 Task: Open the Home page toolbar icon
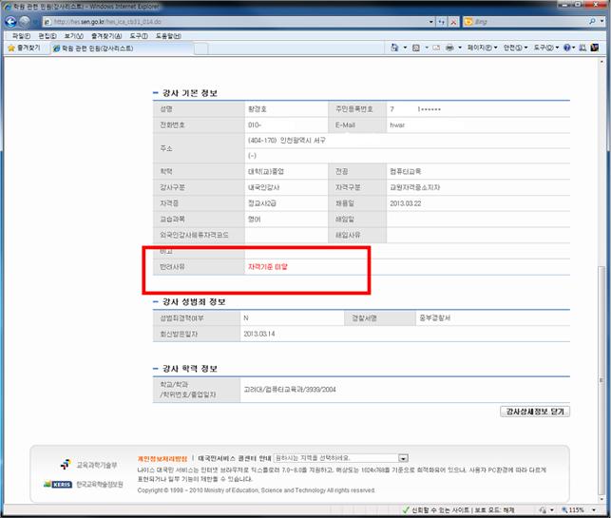pos(394,47)
